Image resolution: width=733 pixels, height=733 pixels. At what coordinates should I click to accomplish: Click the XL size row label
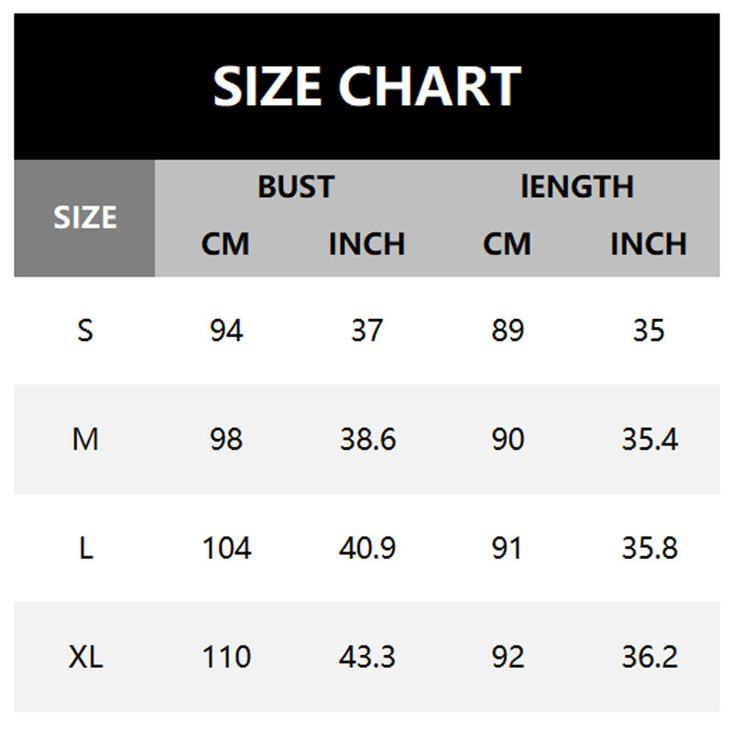pyautogui.click(x=85, y=657)
